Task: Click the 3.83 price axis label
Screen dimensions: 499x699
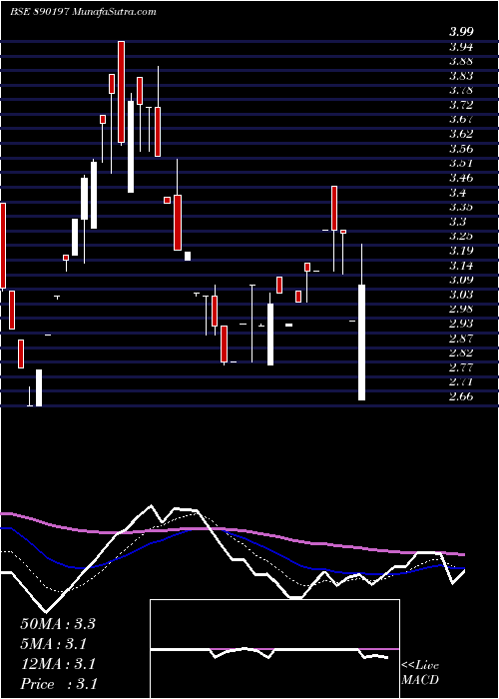Action: tap(461, 76)
